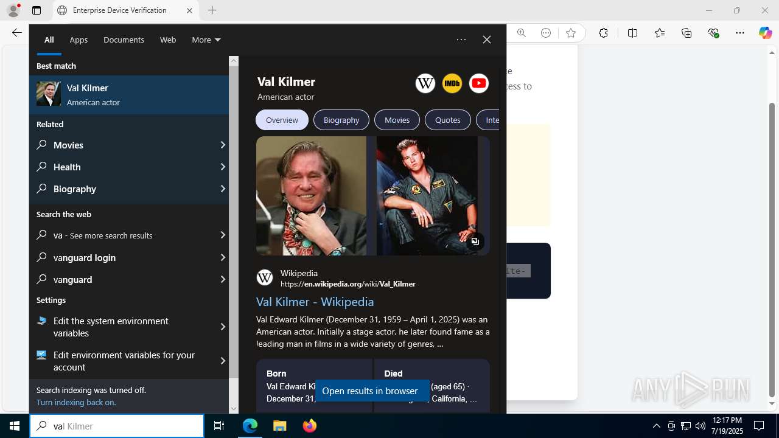Add this page to favorites star
This screenshot has height=438, width=779.
pos(571,33)
